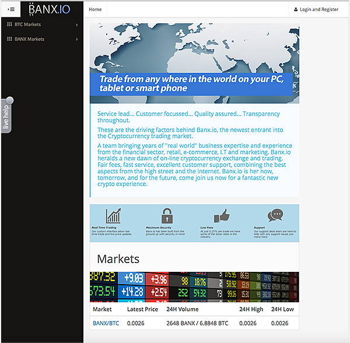Image resolution: width=350 pixels, height=343 pixels.
Task: Click the Maximum Security padlock icon
Action: tap(167, 215)
